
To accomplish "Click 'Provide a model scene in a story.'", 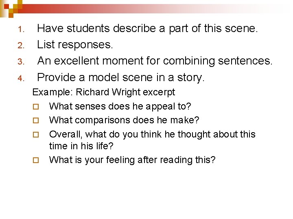I will 121,77.
